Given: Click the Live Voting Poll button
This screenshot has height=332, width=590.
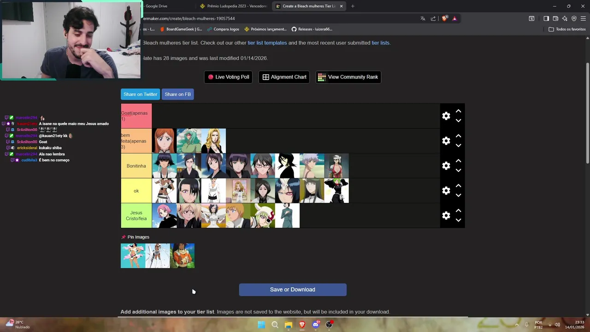Looking at the screenshot, I should click(229, 77).
